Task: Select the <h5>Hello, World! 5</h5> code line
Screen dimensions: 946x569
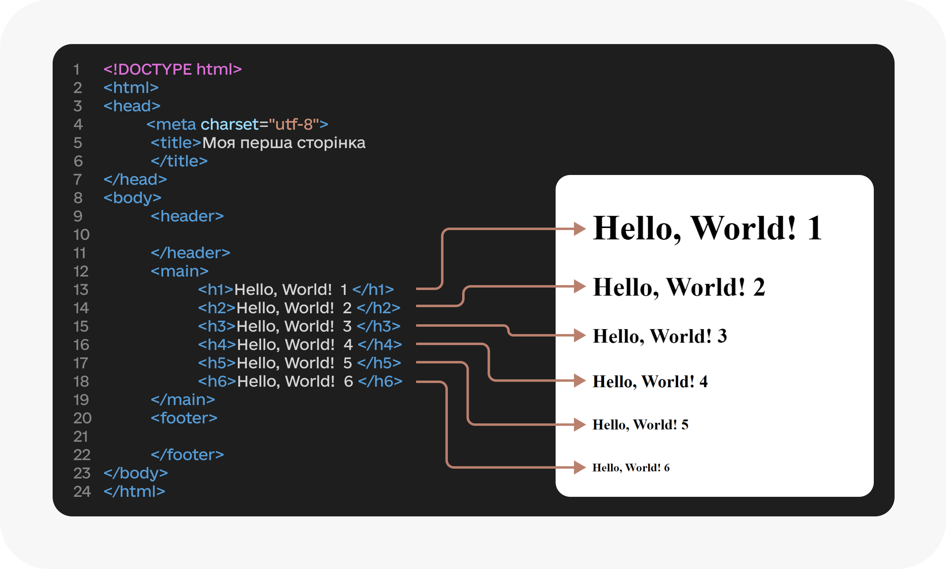Action: pyautogui.click(x=299, y=363)
